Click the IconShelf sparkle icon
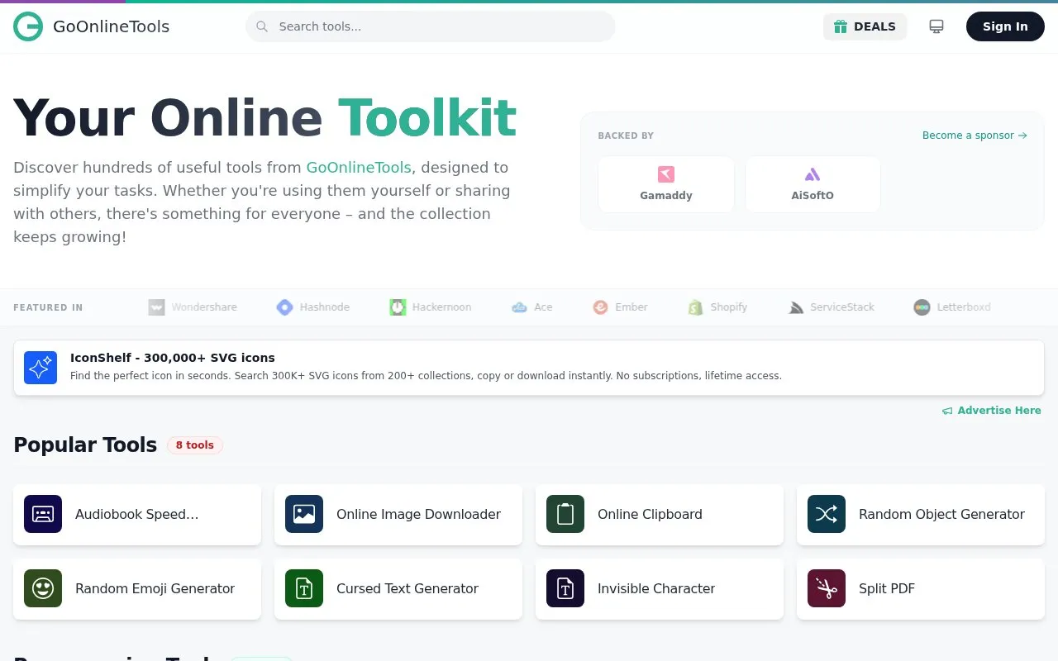Image resolution: width=1058 pixels, height=661 pixels. (x=41, y=368)
